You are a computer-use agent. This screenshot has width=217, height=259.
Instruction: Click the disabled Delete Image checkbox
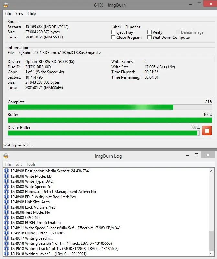click(x=178, y=32)
